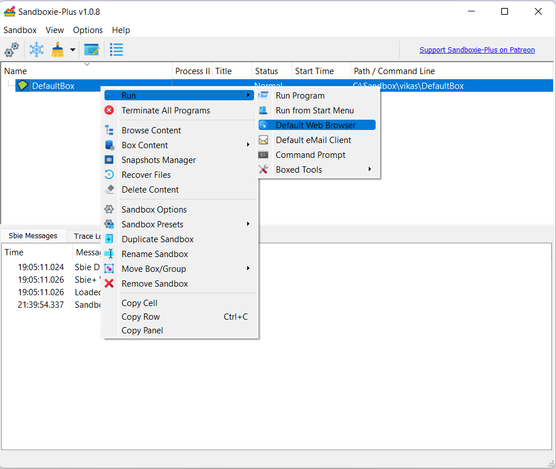Open Sandbox Options entry
This screenshot has width=556, height=469.
(179, 210)
